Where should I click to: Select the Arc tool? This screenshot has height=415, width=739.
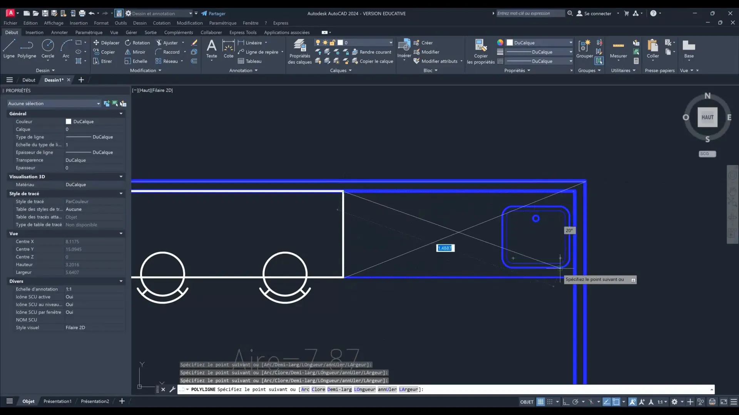coord(66,49)
